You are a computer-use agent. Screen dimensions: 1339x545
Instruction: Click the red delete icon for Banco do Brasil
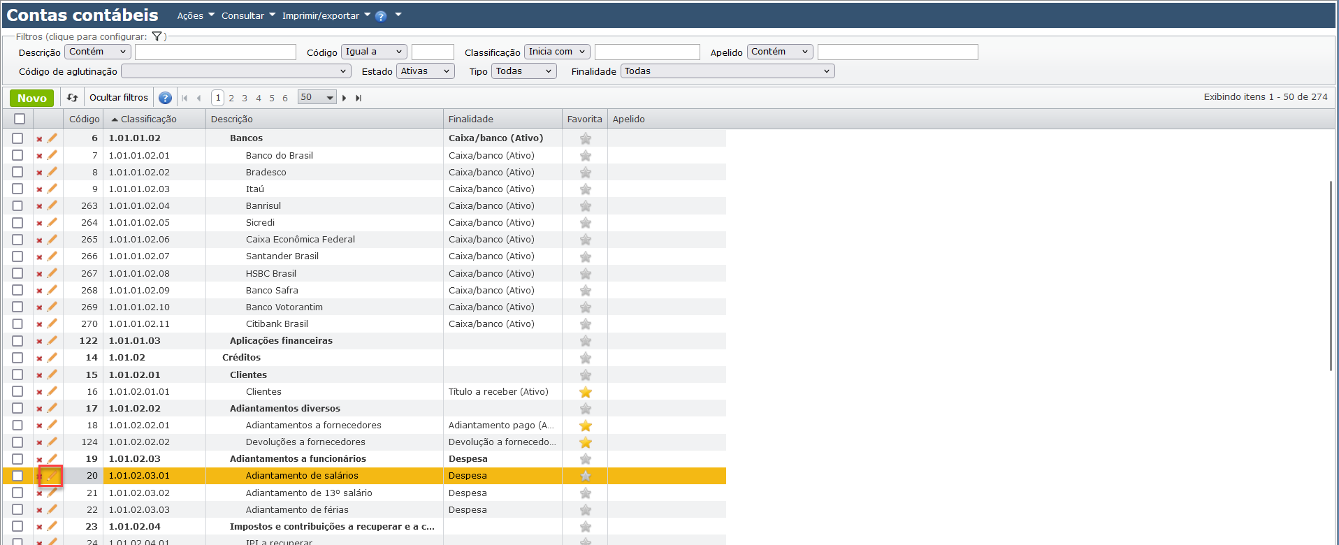(39, 156)
